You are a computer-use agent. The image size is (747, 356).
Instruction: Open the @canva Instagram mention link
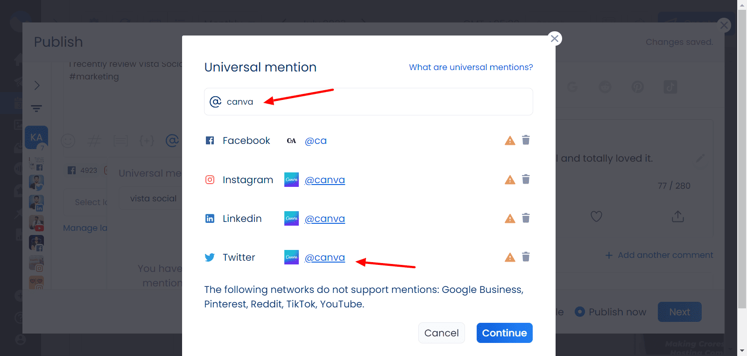pos(324,180)
